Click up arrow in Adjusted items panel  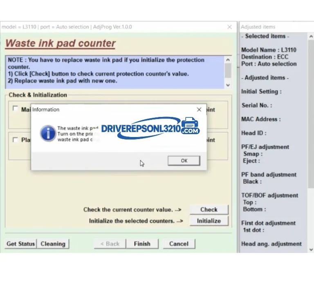point(311,36)
